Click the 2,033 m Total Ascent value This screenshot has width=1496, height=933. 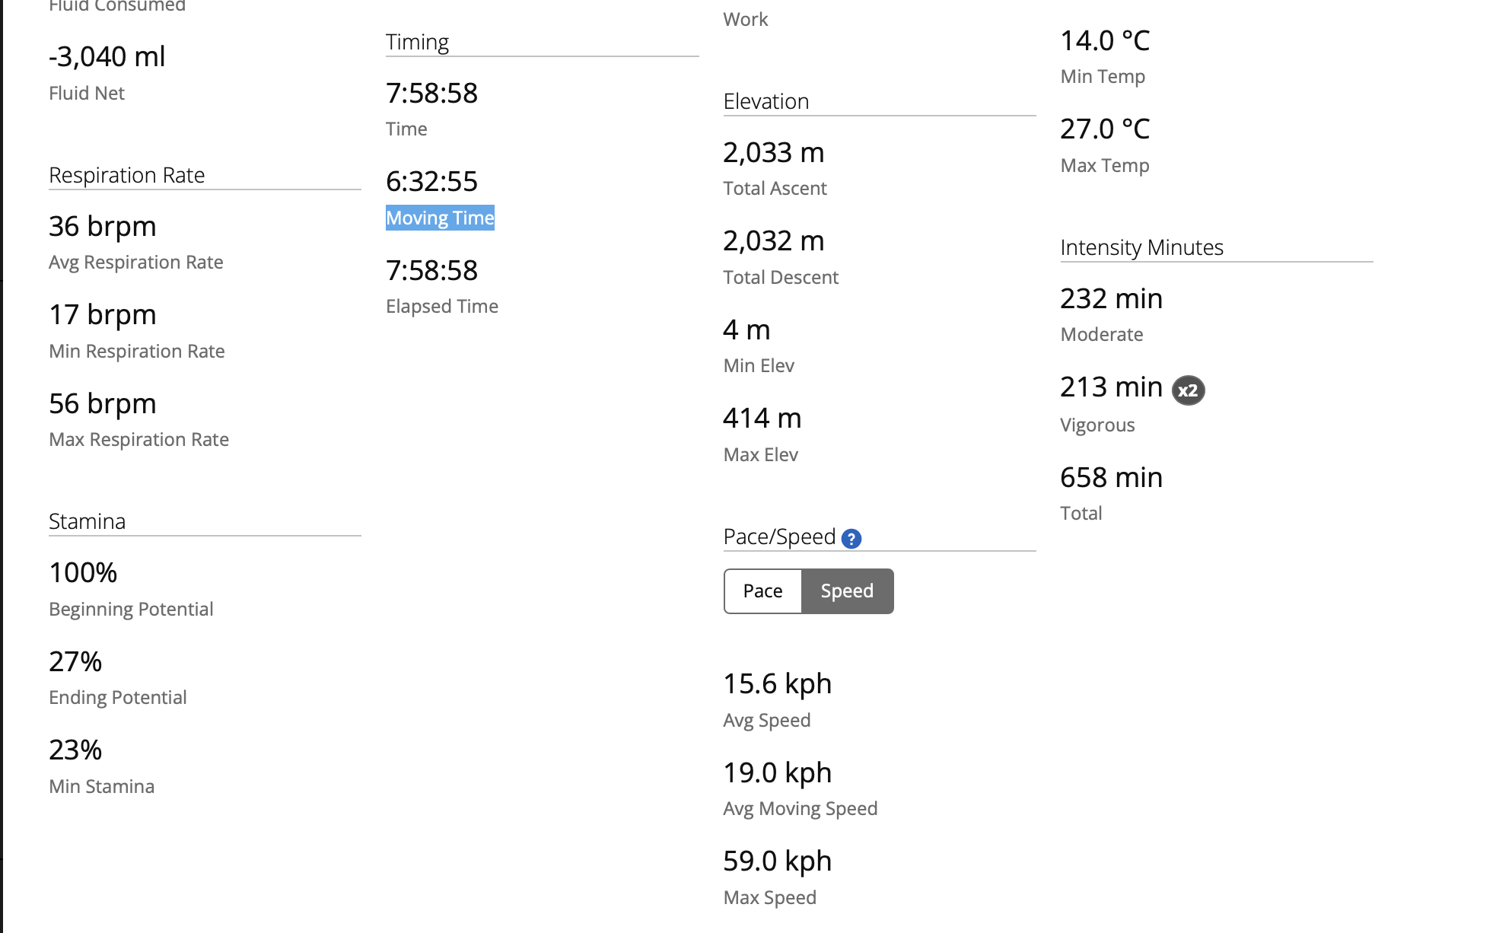774,152
